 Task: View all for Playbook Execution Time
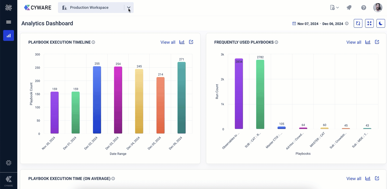354,178
